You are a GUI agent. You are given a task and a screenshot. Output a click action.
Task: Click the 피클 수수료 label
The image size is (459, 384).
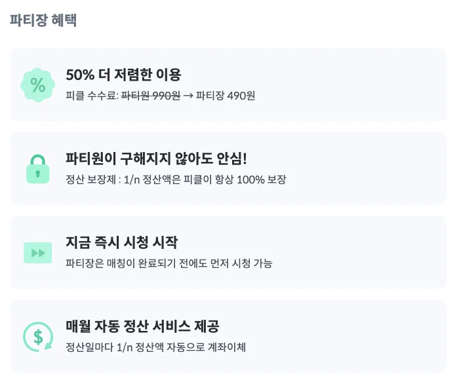click(x=92, y=96)
